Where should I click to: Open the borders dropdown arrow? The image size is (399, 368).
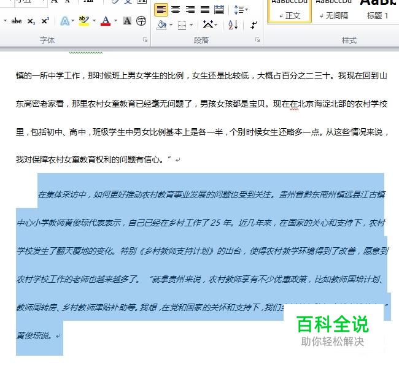coord(192,25)
